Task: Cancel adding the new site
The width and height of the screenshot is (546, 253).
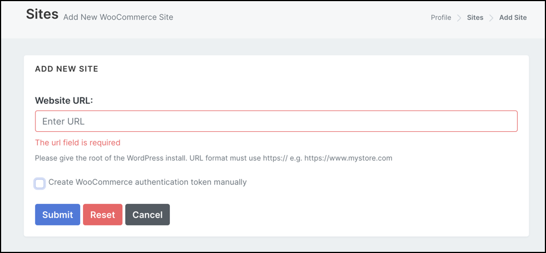Action: point(147,215)
